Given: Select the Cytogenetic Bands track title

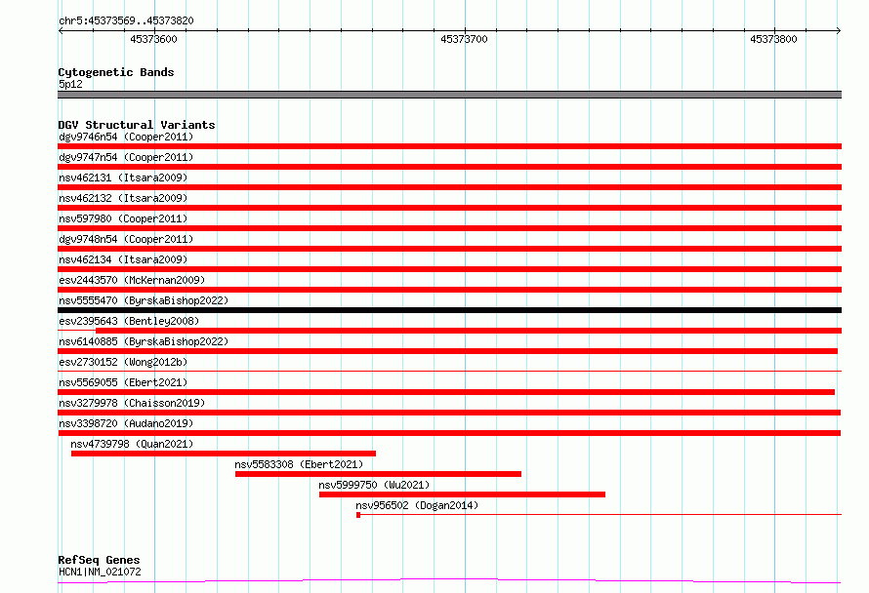Looking at the screenshot, I should (x=116, y=72).
